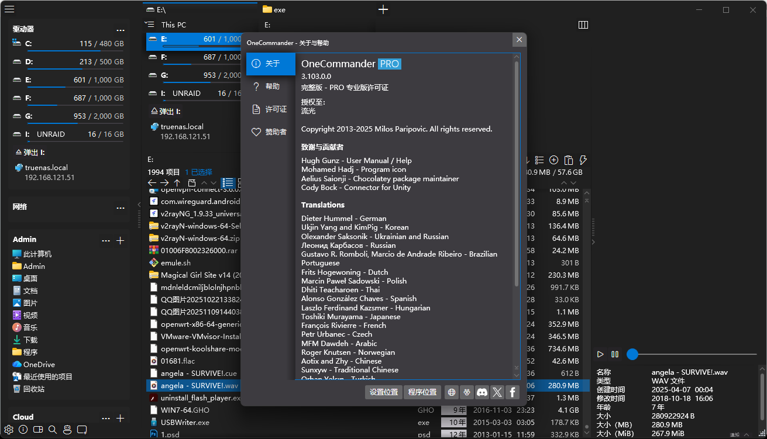Viewport: 767px width, 439px height.
Task: Open settings gear in bottom-left
Action: click(x=8, y=430)
